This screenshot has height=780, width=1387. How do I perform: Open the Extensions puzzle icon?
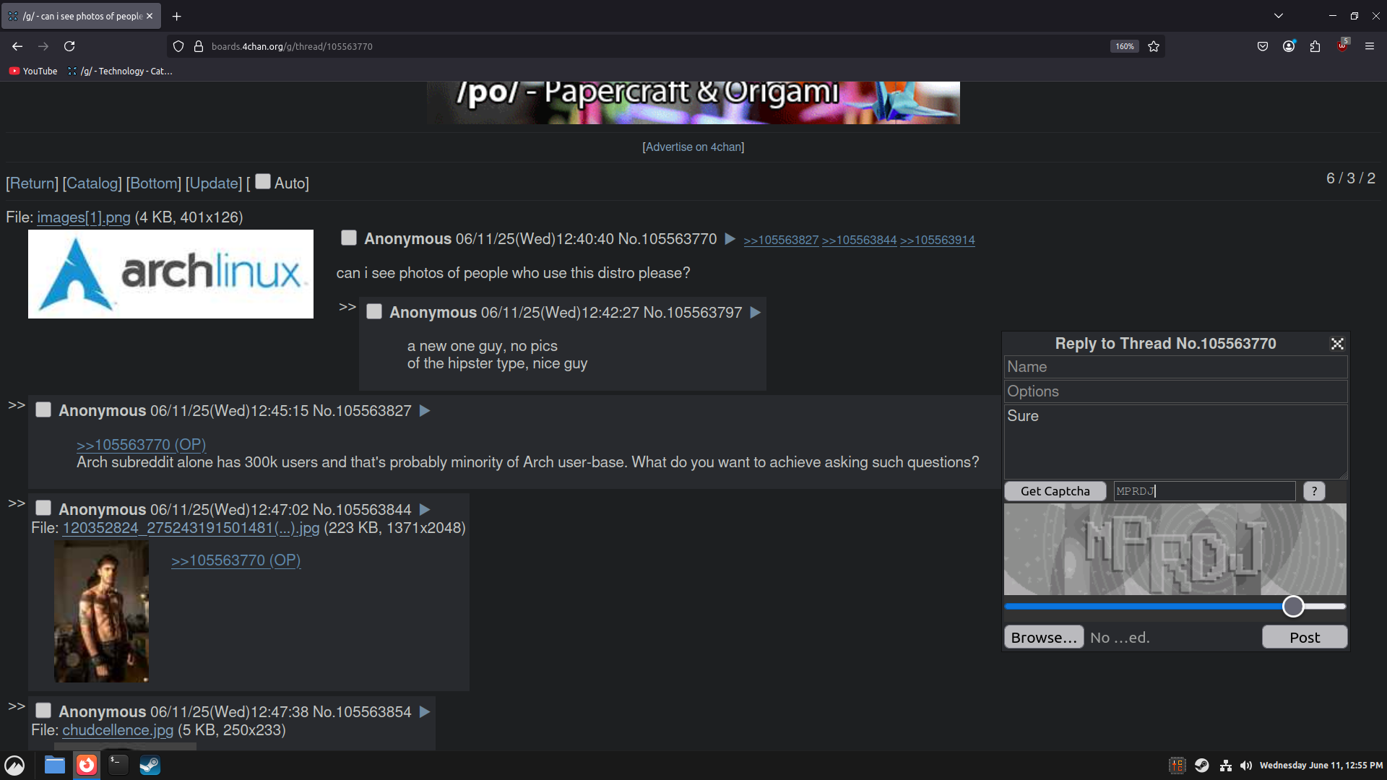tap(1315, 46)
